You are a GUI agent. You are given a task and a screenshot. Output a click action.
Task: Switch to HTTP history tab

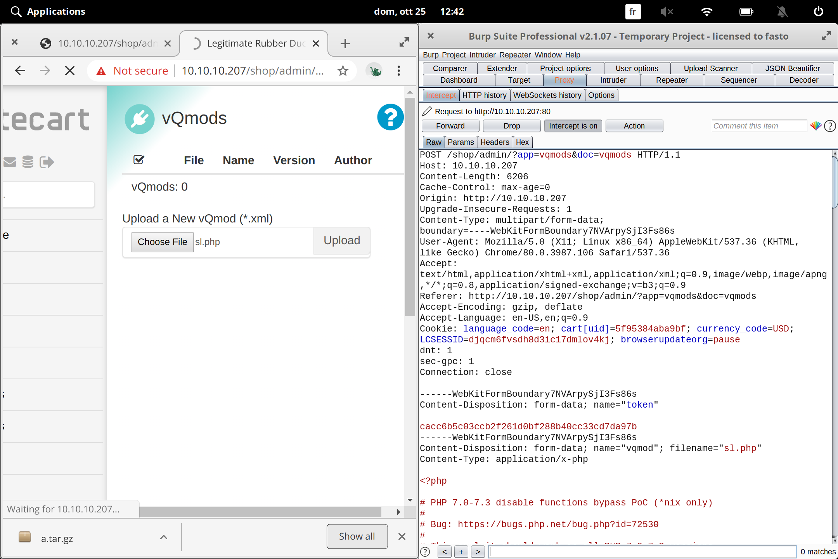tap(484, 95)
